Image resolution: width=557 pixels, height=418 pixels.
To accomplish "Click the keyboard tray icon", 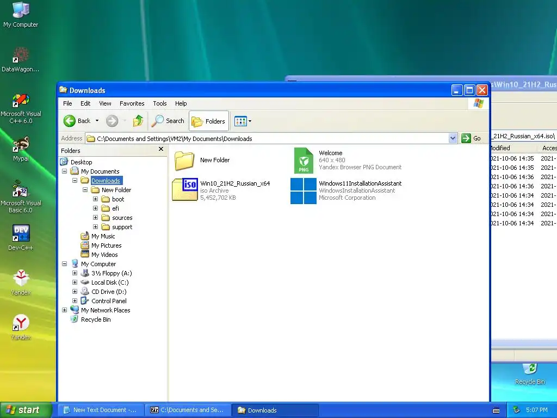I will click(496, 410).
